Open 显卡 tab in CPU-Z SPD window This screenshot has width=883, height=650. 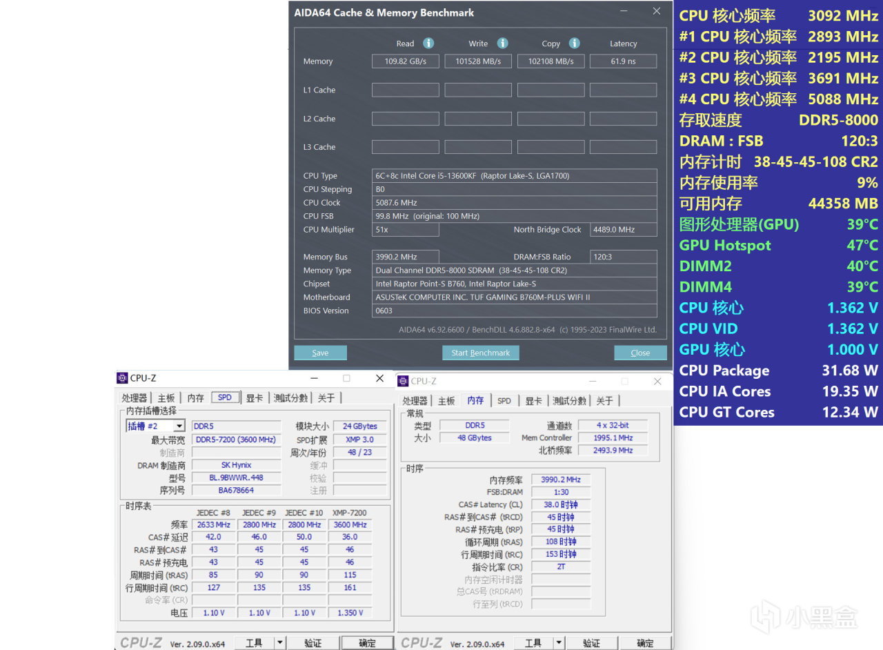(255, 398)
